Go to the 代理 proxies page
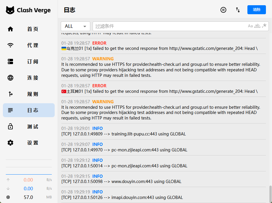272x203 pixels. click(32, 45)
